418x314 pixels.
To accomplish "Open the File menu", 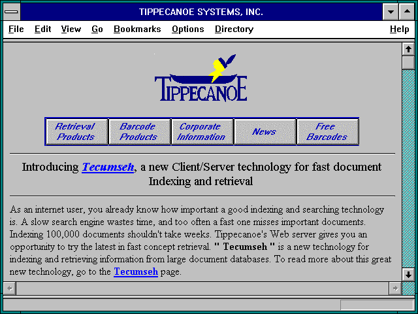I will point(16,29).
